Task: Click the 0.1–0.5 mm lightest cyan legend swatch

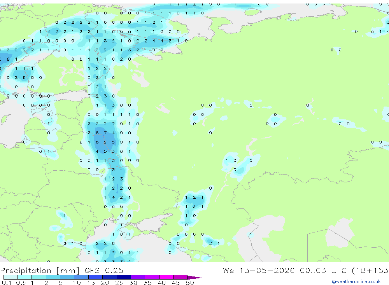Action: pyautogui.click(x=11, y=277)
